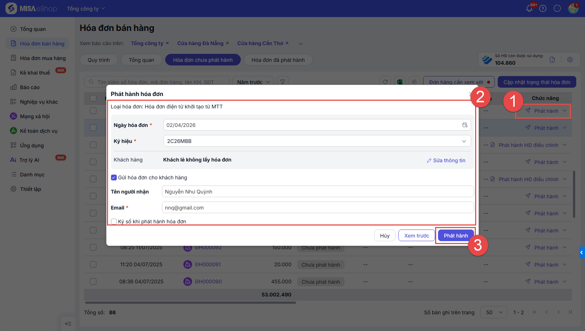585x331 pixels.
Task: Open the filter funnel icon
Action: point(283,82)
